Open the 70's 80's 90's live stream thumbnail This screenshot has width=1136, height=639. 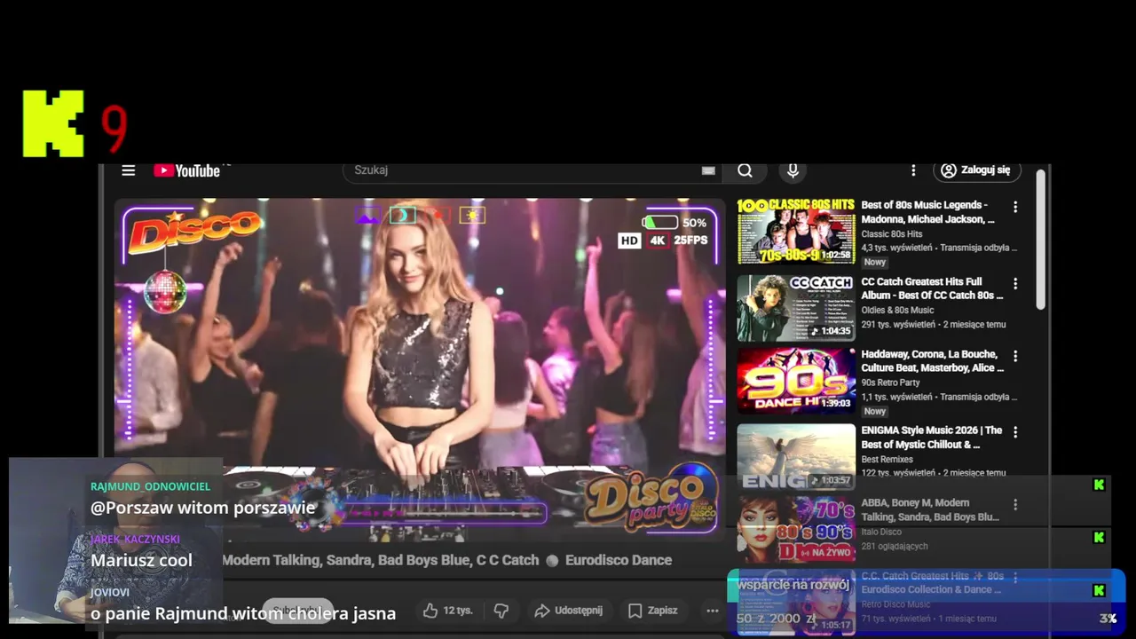coord(796,529)
